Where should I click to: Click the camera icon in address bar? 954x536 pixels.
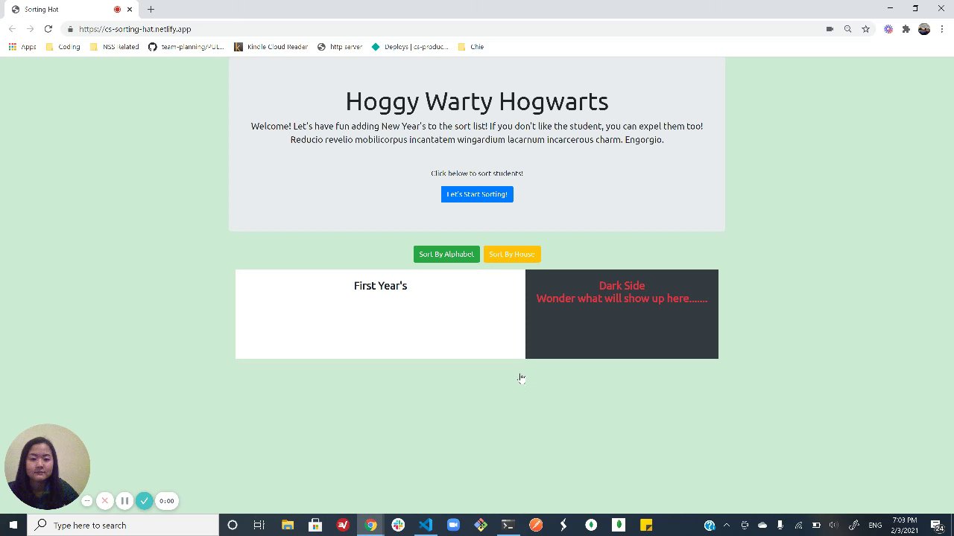pyautogui.click(x=830, y=29)
